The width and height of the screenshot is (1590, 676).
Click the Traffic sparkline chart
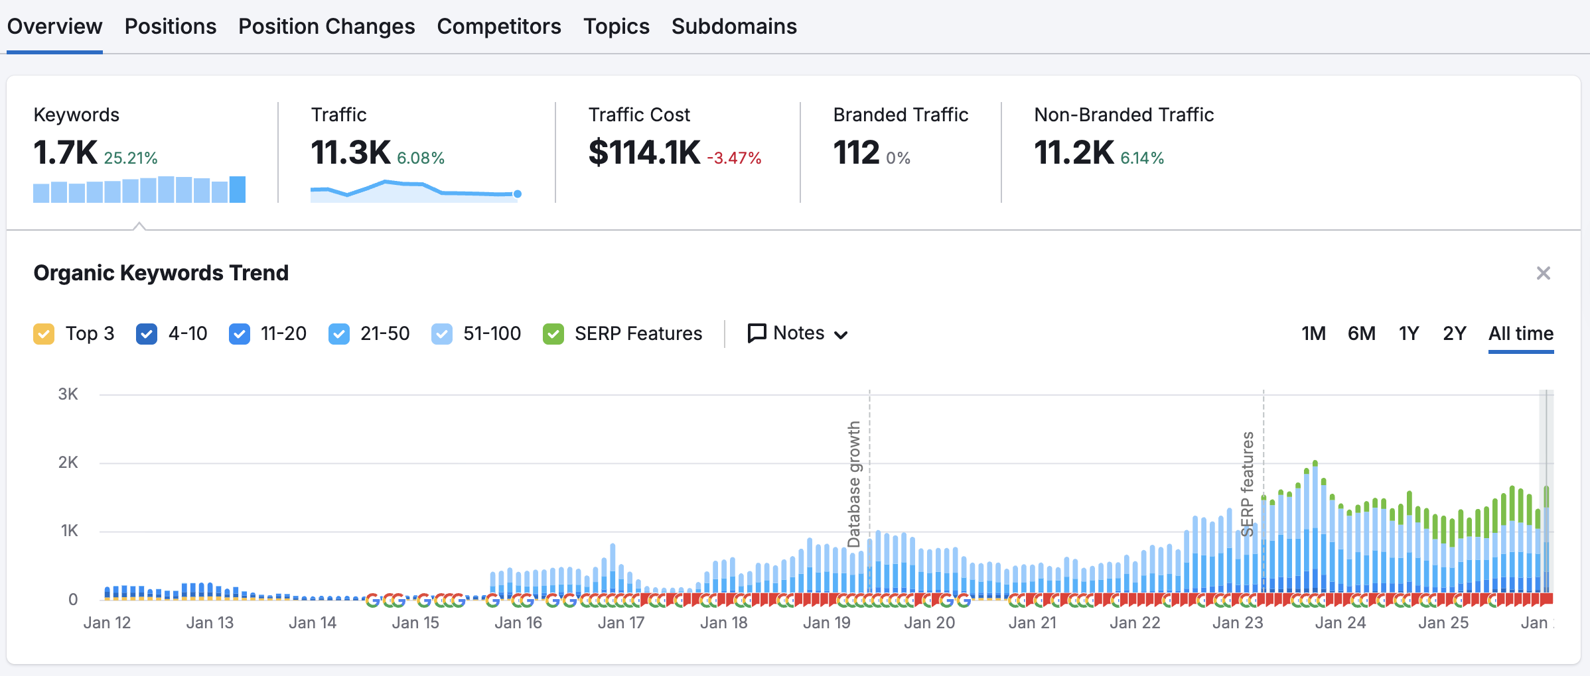point(415,190)
